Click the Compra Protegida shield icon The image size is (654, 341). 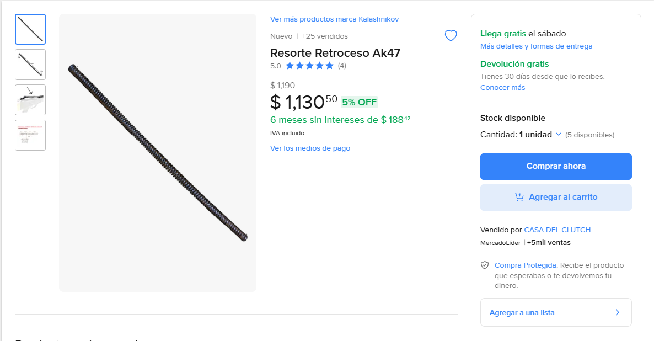(485, 265)
